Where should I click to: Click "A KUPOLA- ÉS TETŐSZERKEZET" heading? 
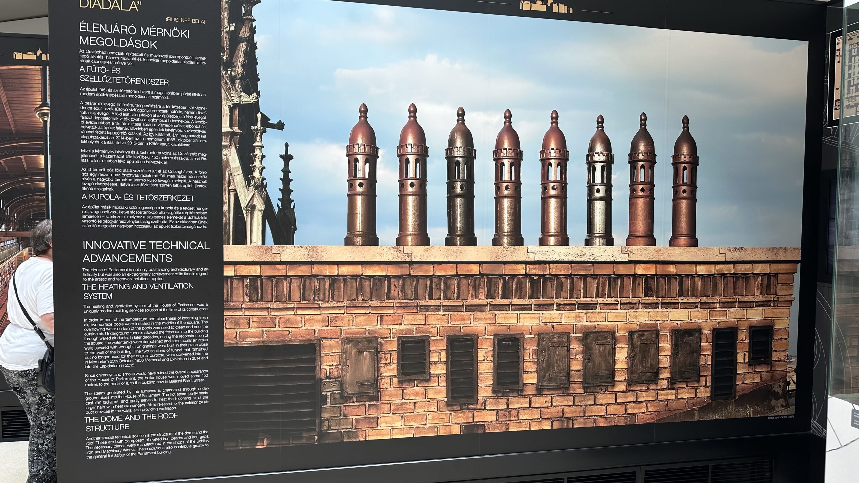[x=138, y=198]
